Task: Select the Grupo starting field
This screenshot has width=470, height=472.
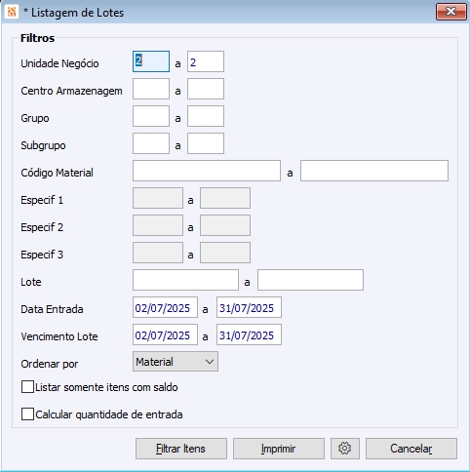Action: pyautogui.click(x=151, y=116)
